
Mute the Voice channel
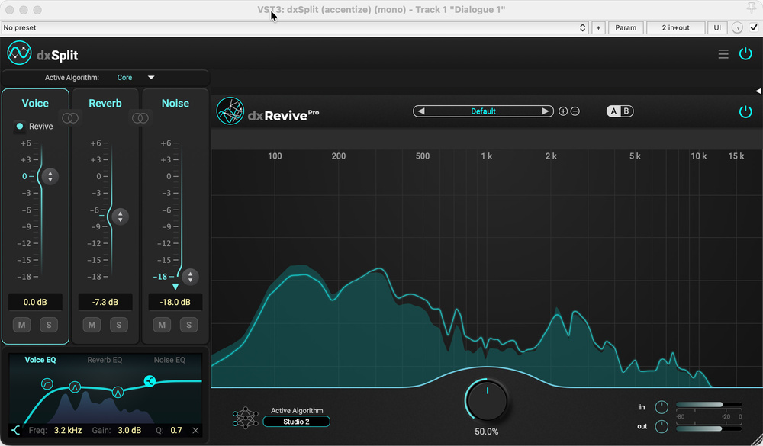[22, 325]
